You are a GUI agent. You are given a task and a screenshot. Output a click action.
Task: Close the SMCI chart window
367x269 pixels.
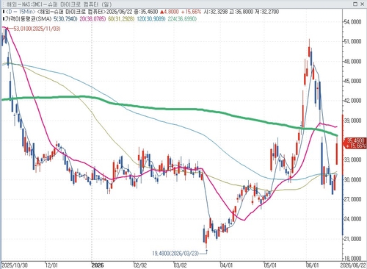[x=362, y=4]
